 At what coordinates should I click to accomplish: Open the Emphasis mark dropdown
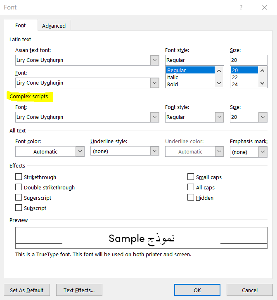(x=263, y=152)
